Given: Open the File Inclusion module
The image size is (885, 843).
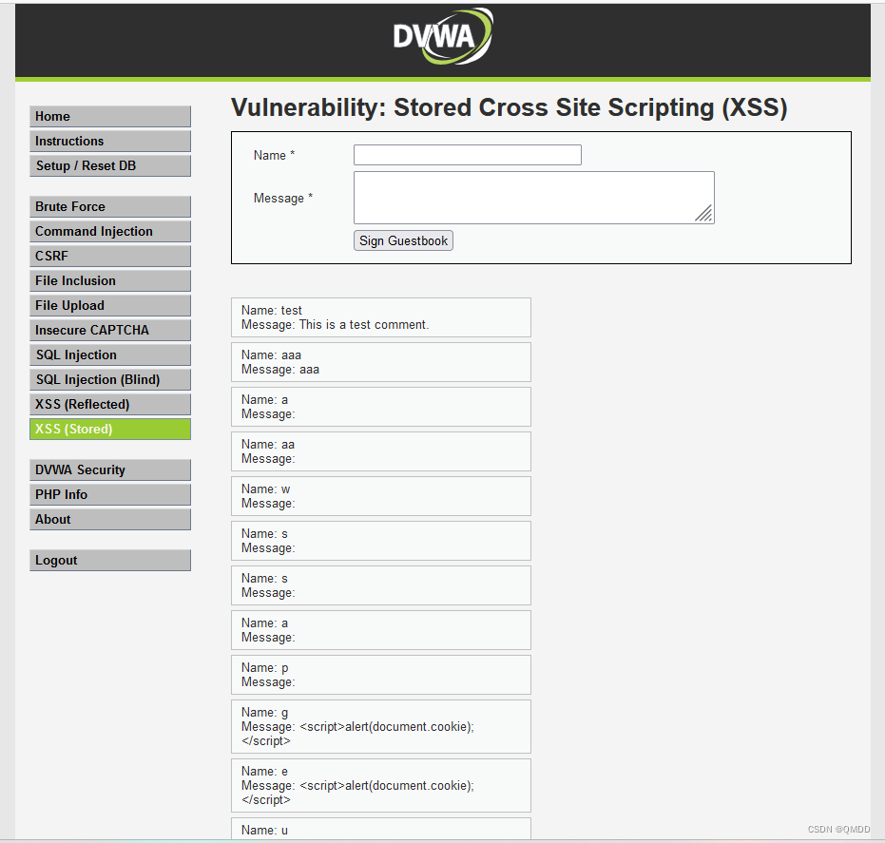Looking at the screenshot, I should 109,280.
